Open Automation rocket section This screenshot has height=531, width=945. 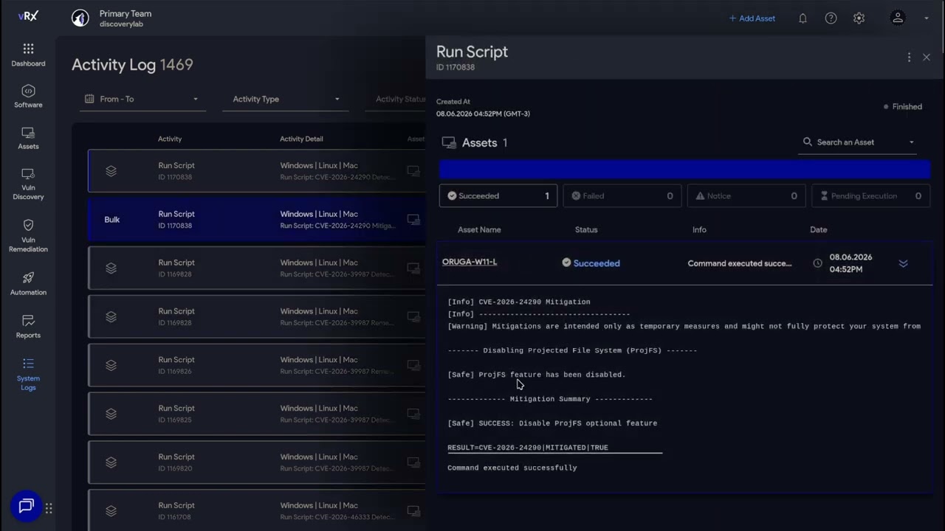click(x=28, y=284)
